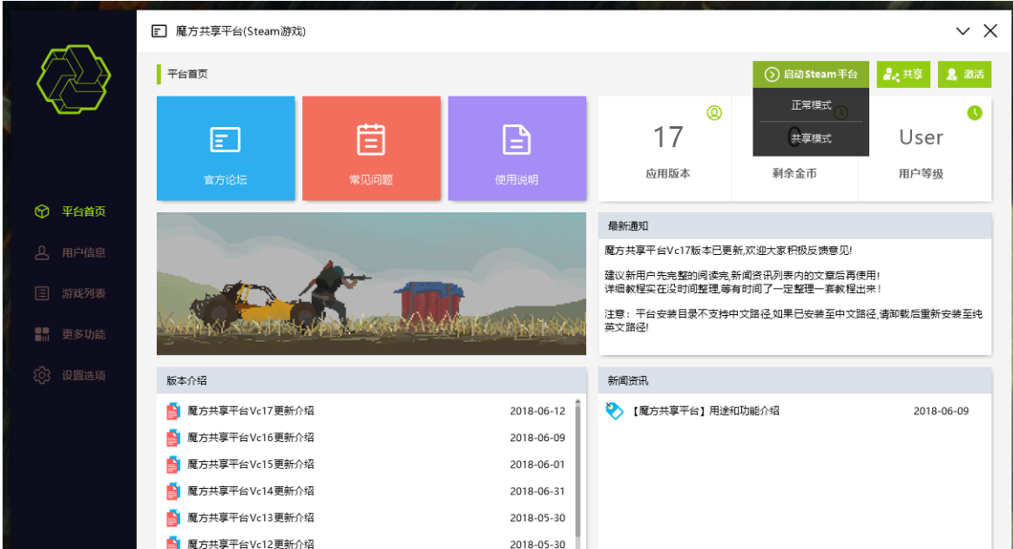Click document icon beside Vc14更新介绍
This screenshot has width=1013, height=549.
[172, 492]
